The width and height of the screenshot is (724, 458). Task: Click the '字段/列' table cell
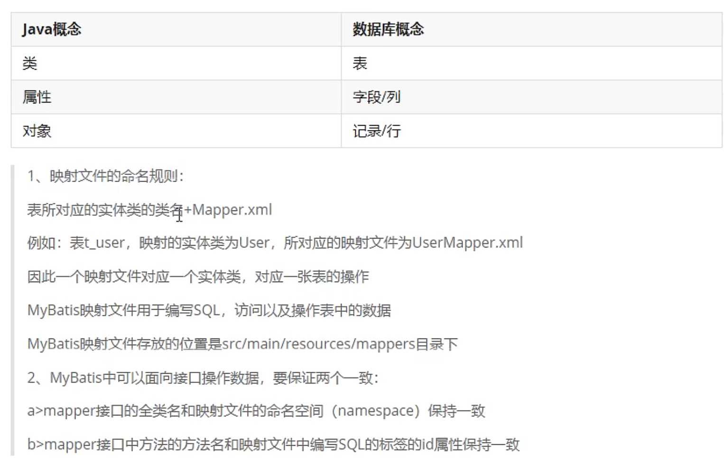(531, 97)
